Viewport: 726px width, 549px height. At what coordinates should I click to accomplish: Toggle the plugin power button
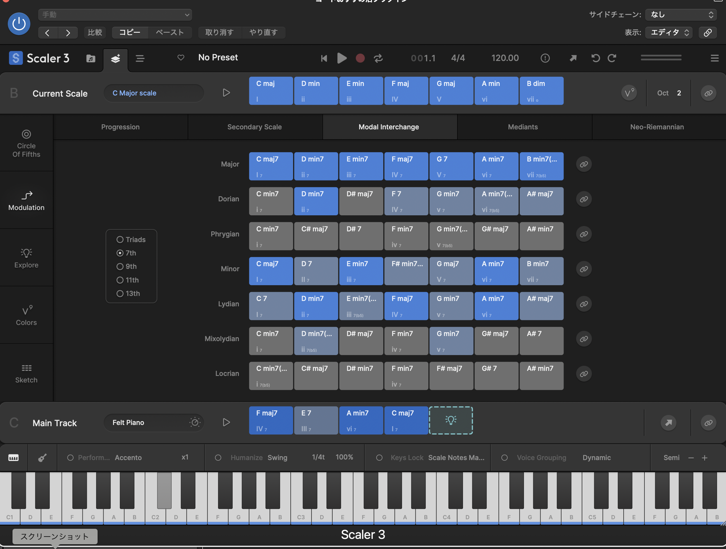click(x=19, y=23)
